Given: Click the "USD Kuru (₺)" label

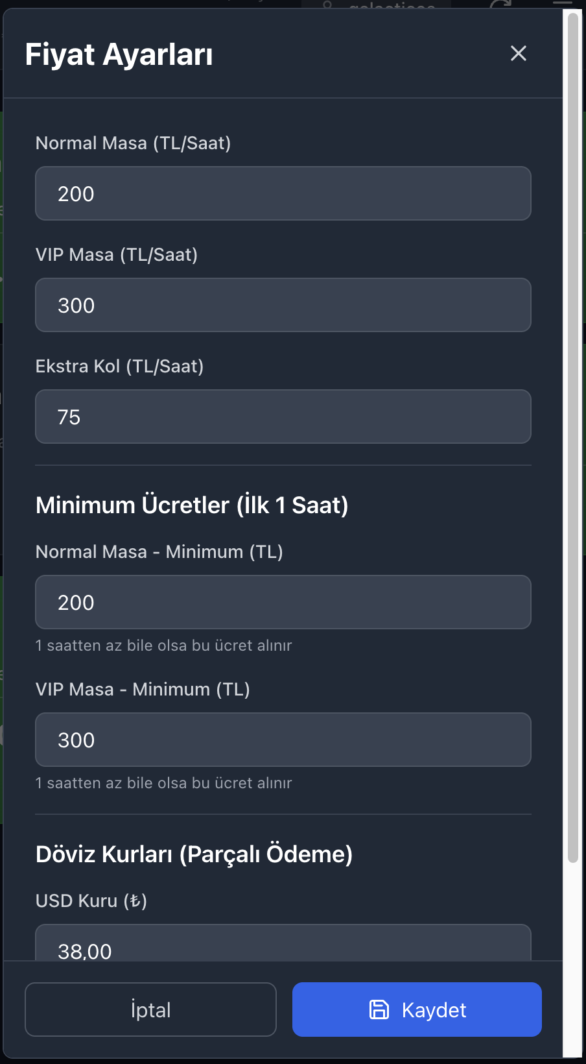Looking at the screenshot, I should pos(91,901).
